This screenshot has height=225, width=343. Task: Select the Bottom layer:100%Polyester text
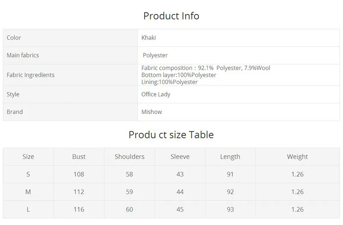(x=179, y=75)
